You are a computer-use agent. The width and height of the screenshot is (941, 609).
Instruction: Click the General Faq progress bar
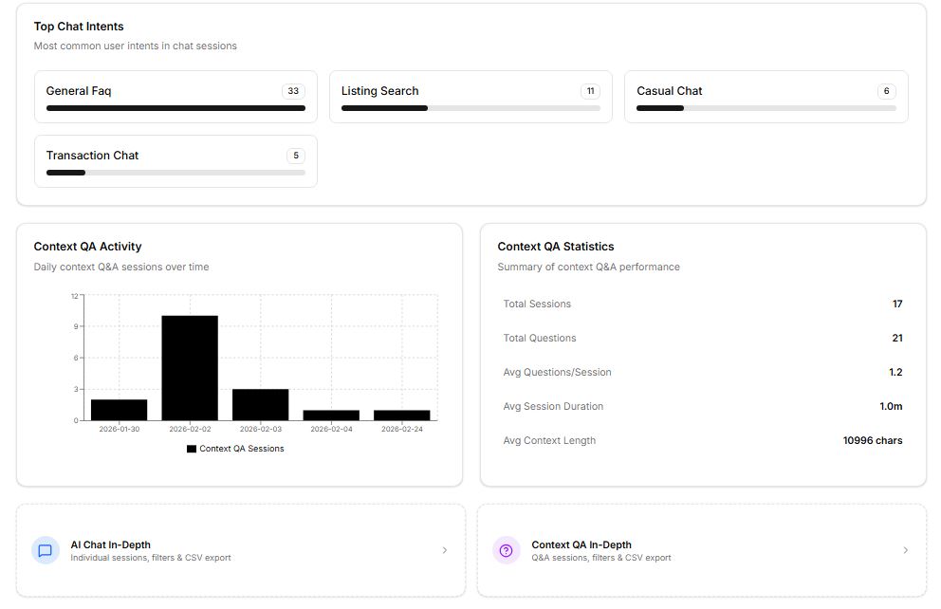pyautogui.click(x=175, y=108)
